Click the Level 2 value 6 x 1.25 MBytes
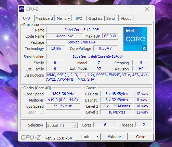The height and width of the screenshot is (147, 172). pos(117,106)
